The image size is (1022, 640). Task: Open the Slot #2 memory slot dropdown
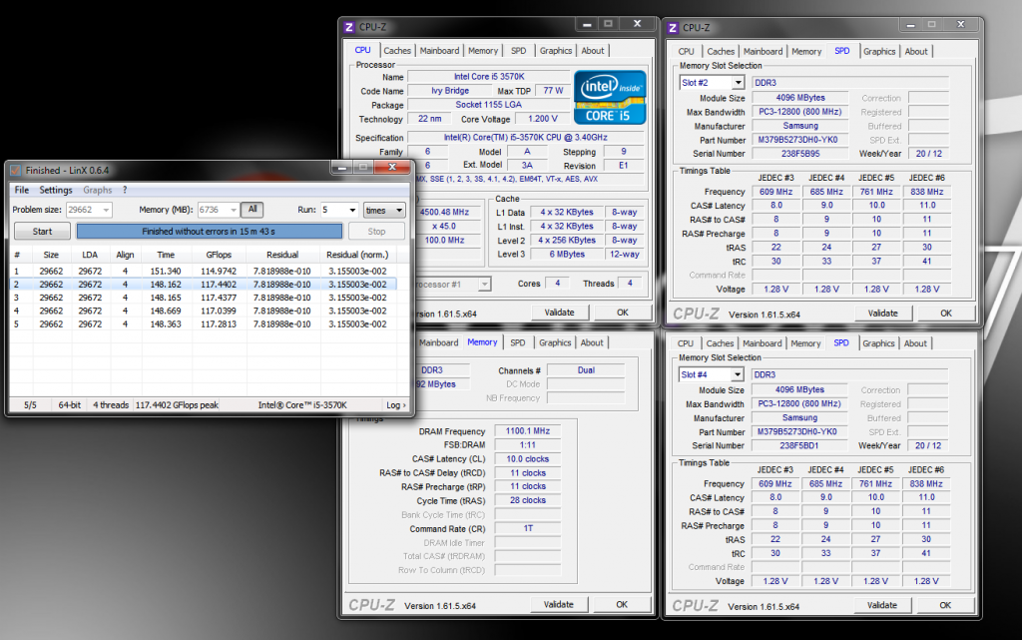(738, 82)
